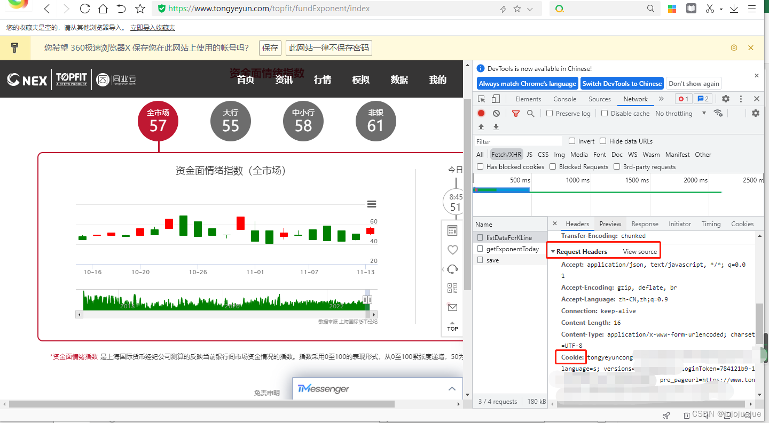Clear the network log
This screenshot has height=423, width=769.
click(x=496, y=113)
